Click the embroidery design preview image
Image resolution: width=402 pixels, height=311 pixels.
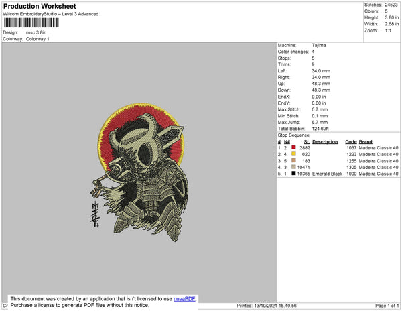click(x=139, y=172)
